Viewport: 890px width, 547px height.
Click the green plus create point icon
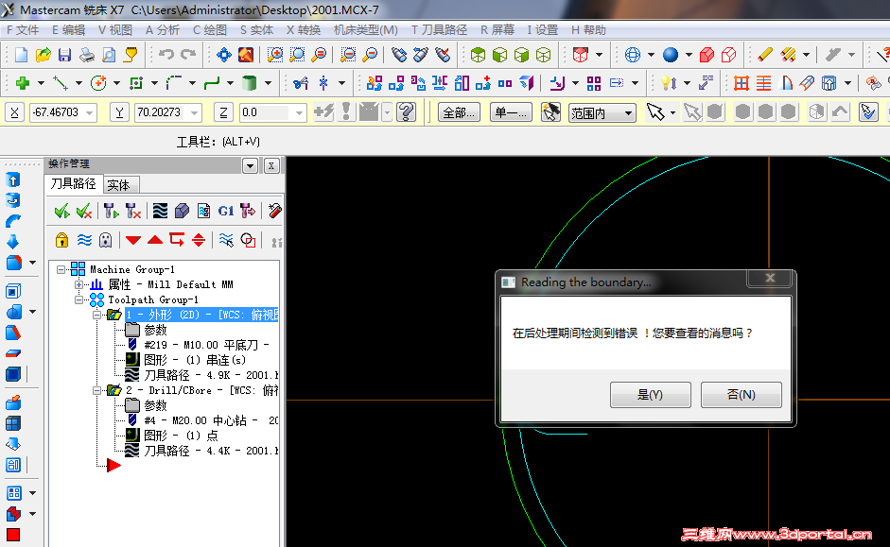[23, 83]
